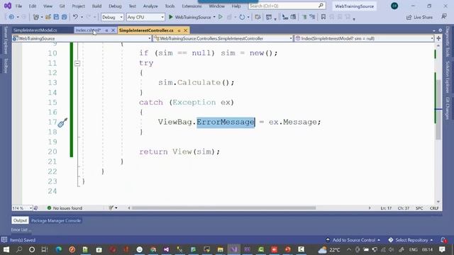454x255 pixels.
Task: Click Add to Source Control
Action: pyautogui.click(x=353, y=240)
